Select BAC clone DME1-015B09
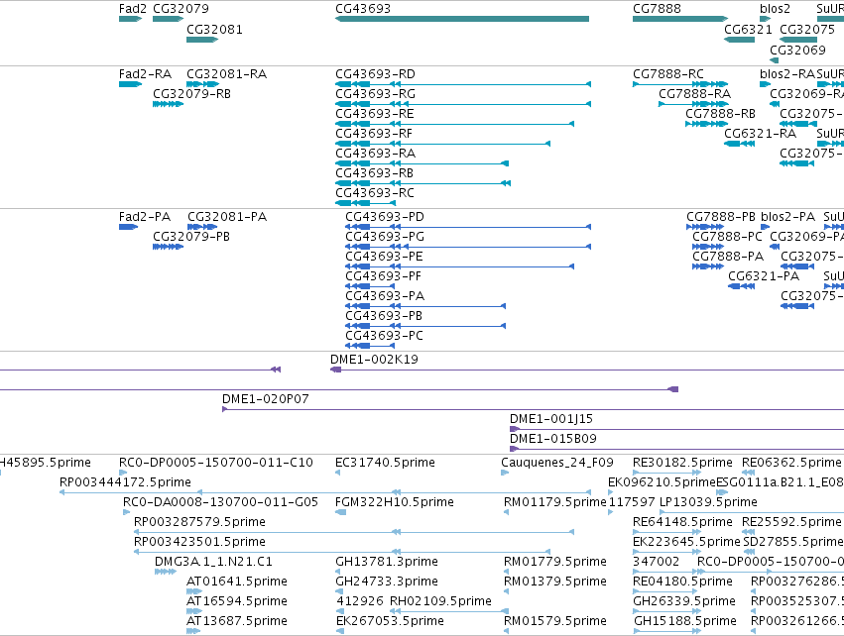The height and width of the screenshot is (636, 844). (676, 449)
